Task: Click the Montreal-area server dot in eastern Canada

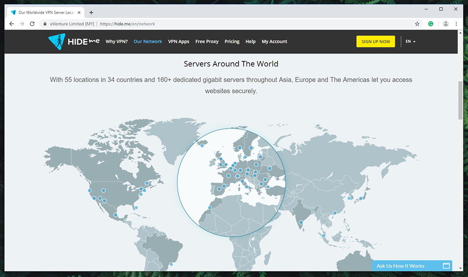Action: pyautogui.click(x=147, y=183)
